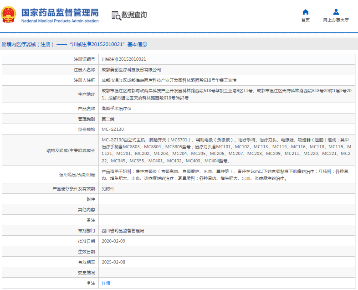358x290 pixels.
Task: Click the 境内医疗器械（注册）breadcrumb link
Action: click(30, 44)
